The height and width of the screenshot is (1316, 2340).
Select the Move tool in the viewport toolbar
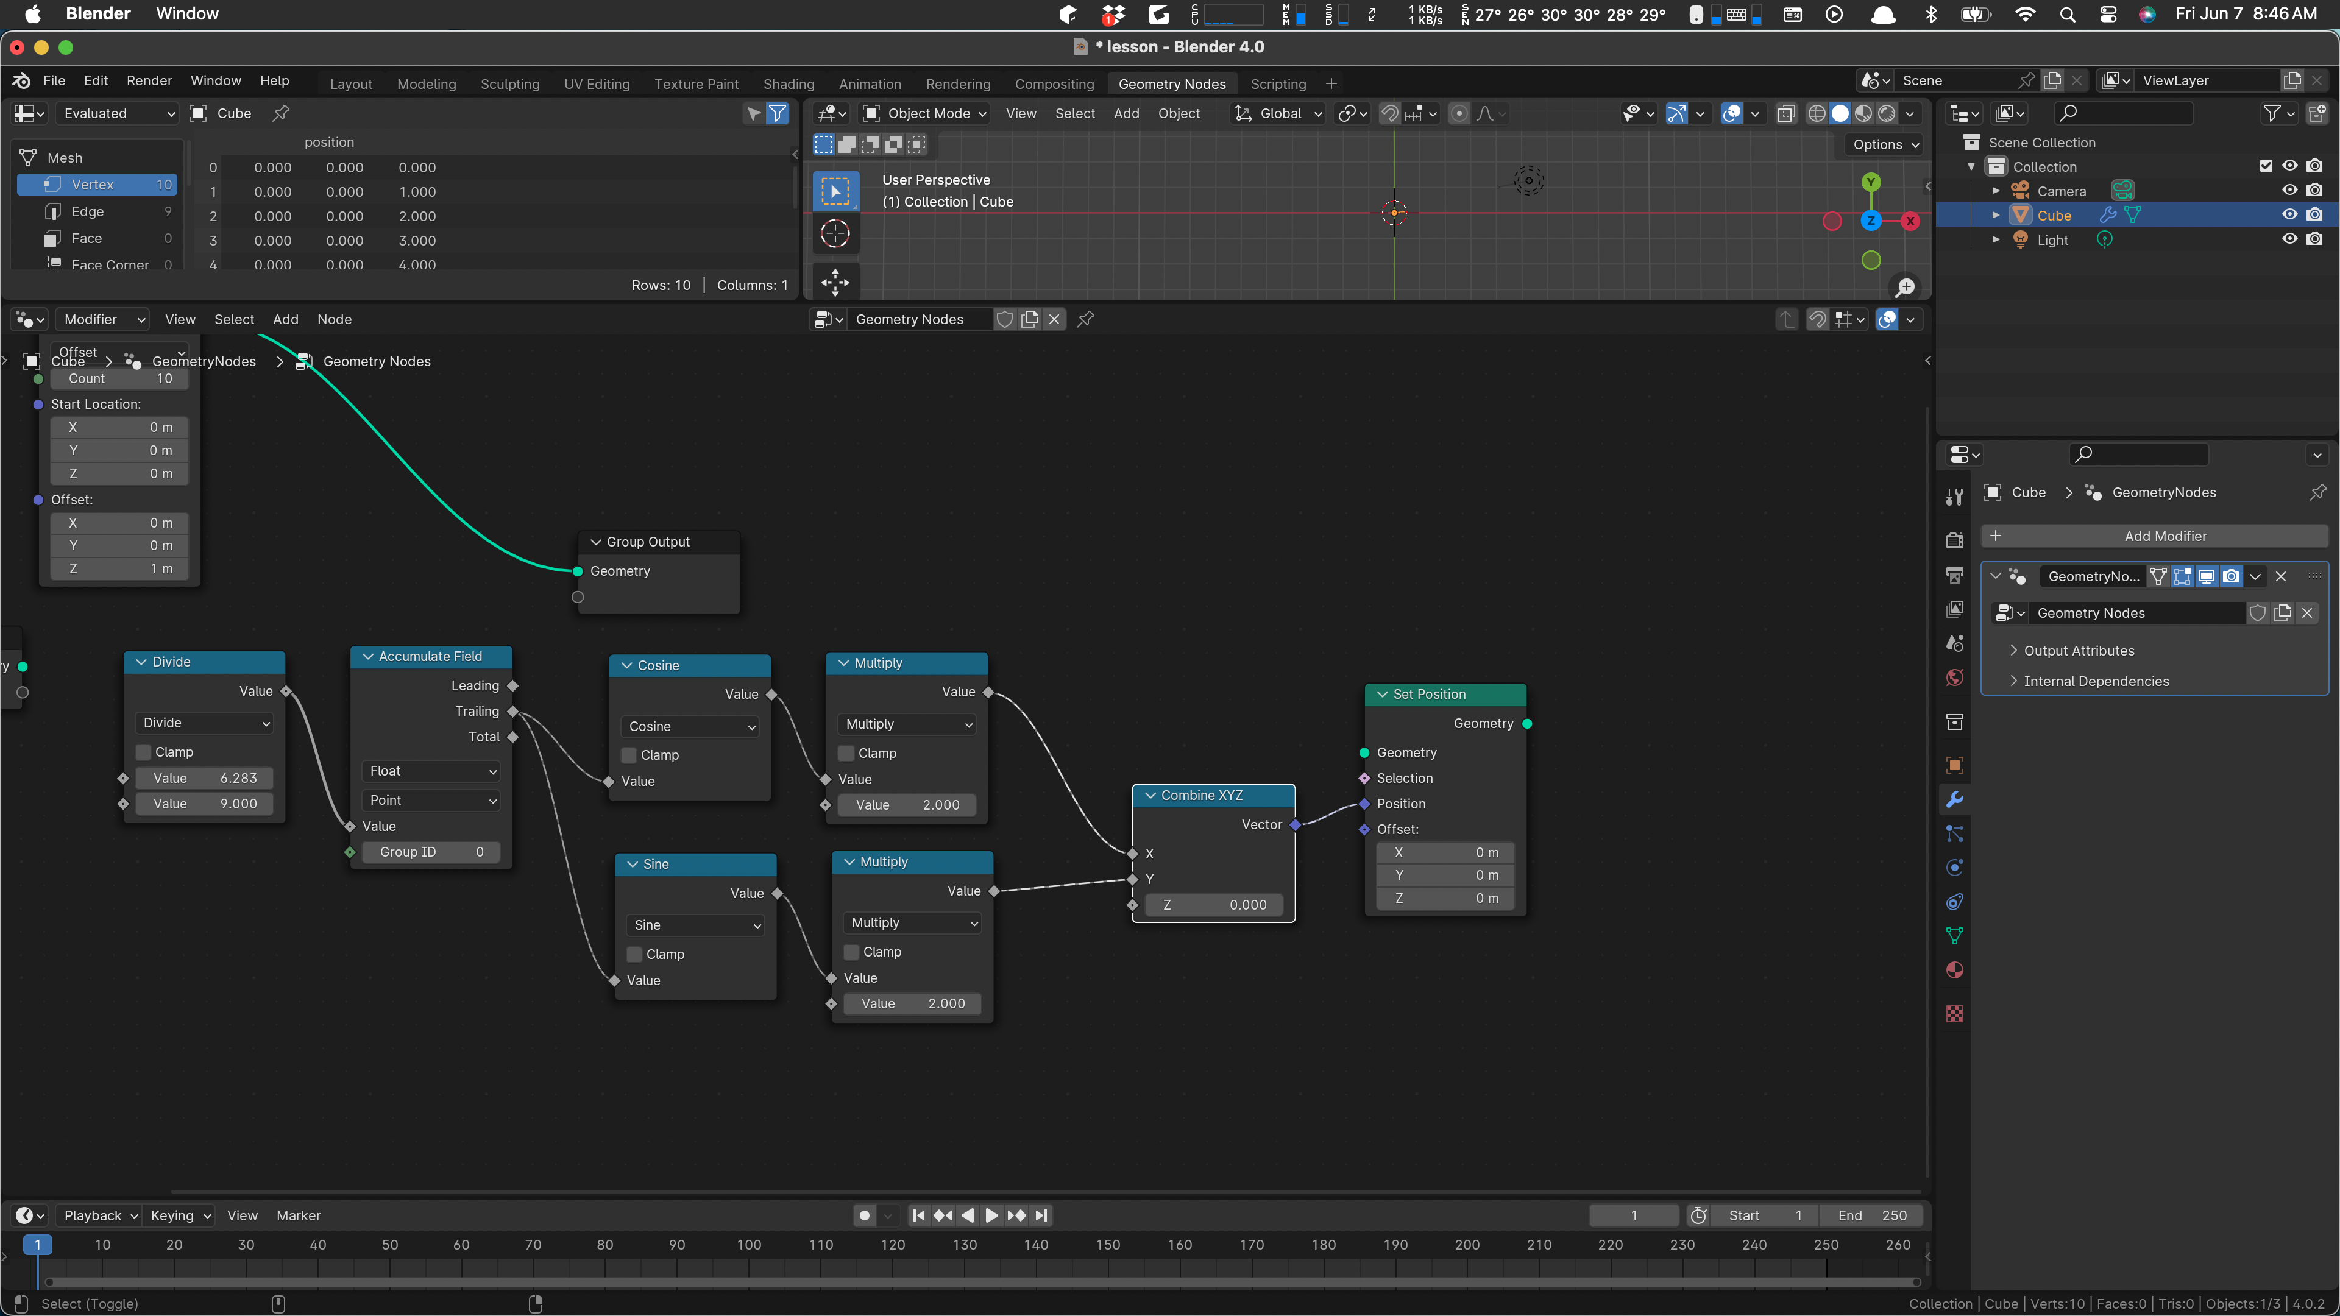[835, 283]
